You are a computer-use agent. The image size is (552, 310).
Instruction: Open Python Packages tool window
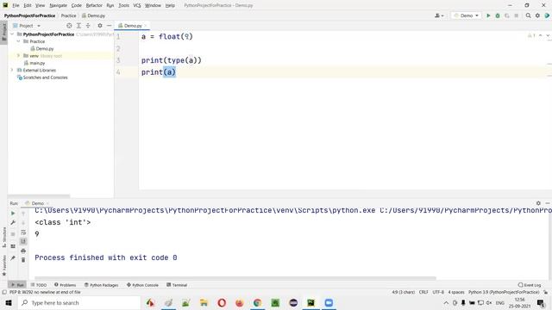pyautogui.click(x=102, y=285)
